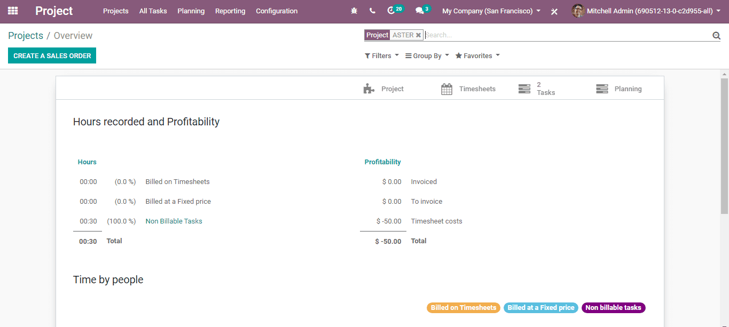Open the All Tasks menu
This screenshot has height=327, width=729.
point(153,11)
